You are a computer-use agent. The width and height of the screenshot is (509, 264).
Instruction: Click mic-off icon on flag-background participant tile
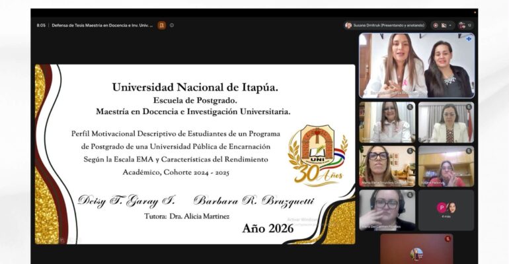(469, 107)
